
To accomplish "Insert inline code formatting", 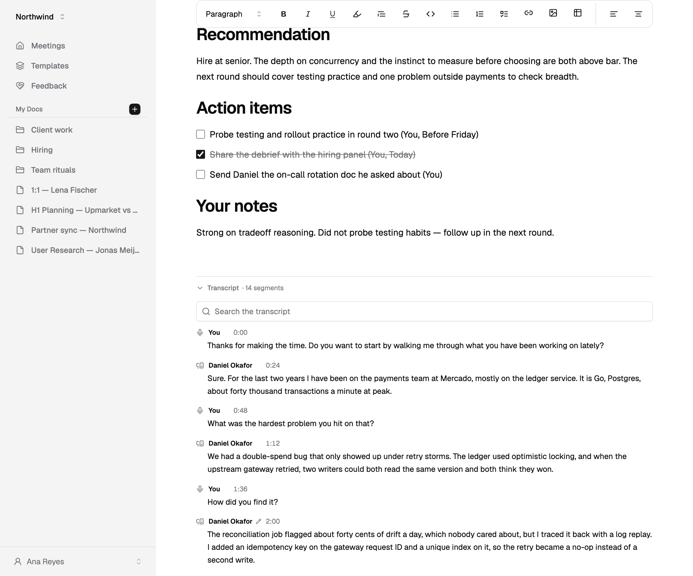I will pos(431,14).
